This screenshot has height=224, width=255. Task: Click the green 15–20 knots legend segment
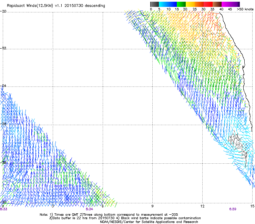coord(181,4)
